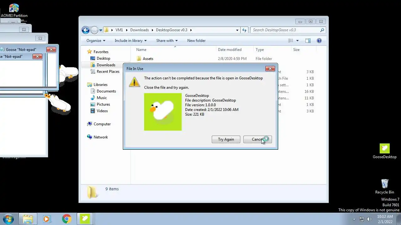Open Windows Media Player from taskbar
The height and width of the screenshot is (225, 401).
pyautogui.click(x=47, y=219)
